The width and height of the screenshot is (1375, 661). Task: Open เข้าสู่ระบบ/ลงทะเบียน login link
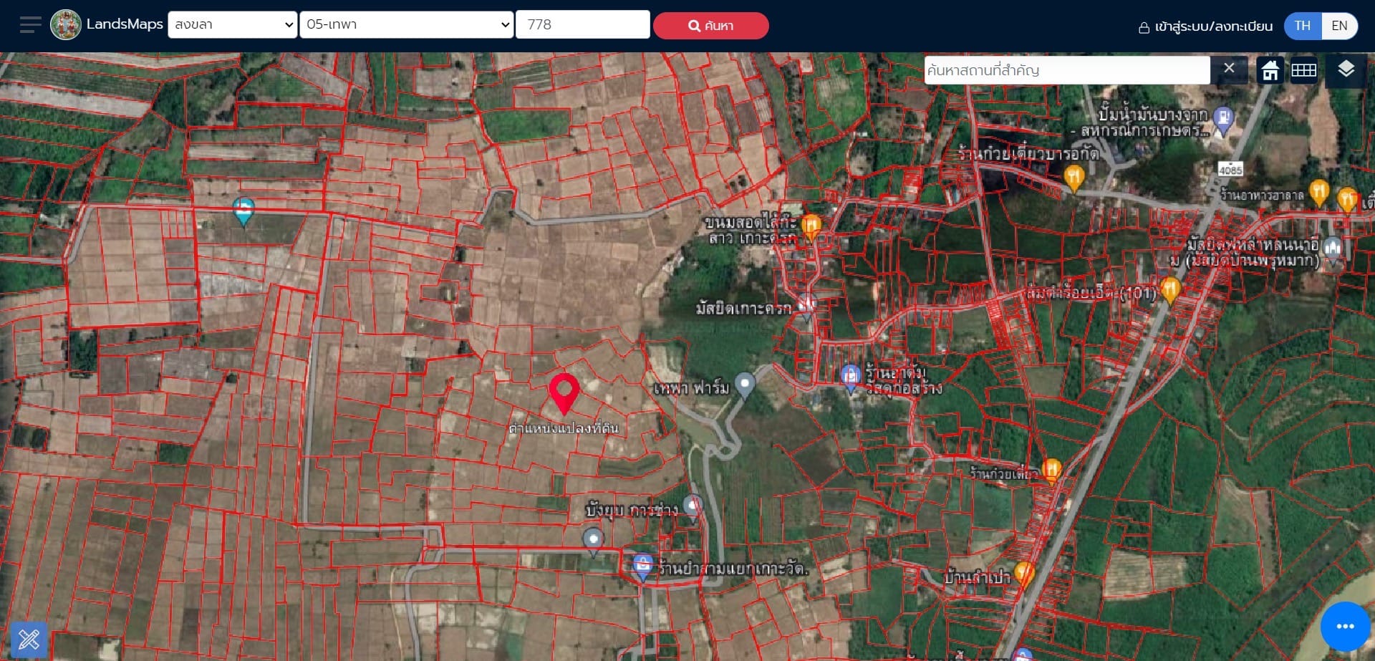coord(1205,26)
